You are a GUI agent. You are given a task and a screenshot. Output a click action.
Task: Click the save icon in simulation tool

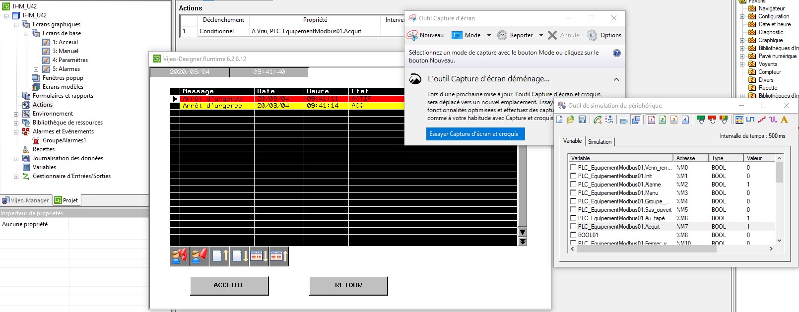[x=582, y=120]
